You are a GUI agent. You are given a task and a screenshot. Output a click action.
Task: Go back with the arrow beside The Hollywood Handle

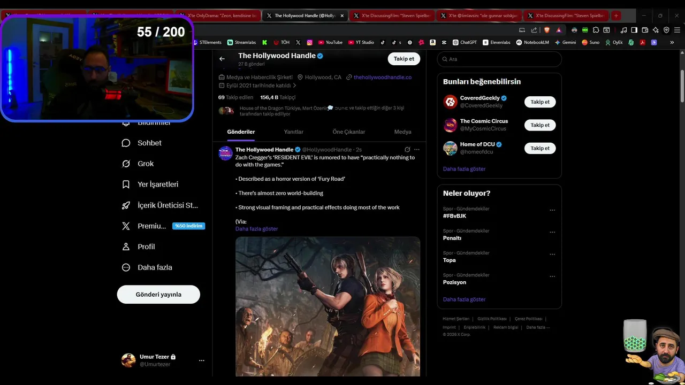[222, 59]
